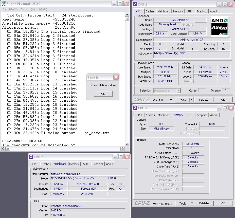
Task: Switch to CPU tab in Mainboard CPU-Z window
Action: [35, 164]
